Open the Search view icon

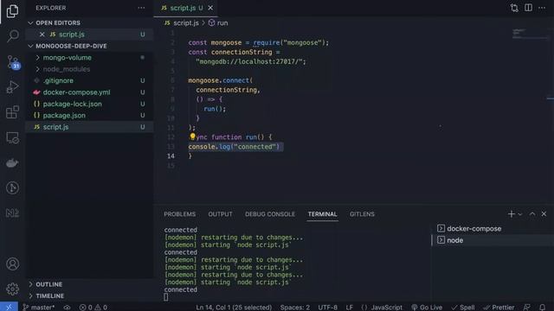coord(13,36)
